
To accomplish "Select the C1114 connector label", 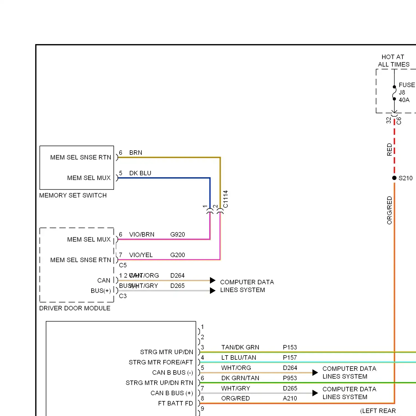I will point(225,199).
